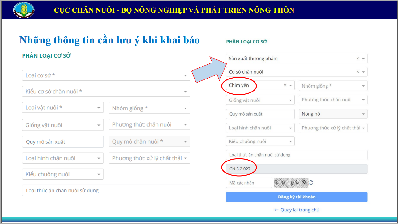Click the ministry logo in the header

coord(24,10)
